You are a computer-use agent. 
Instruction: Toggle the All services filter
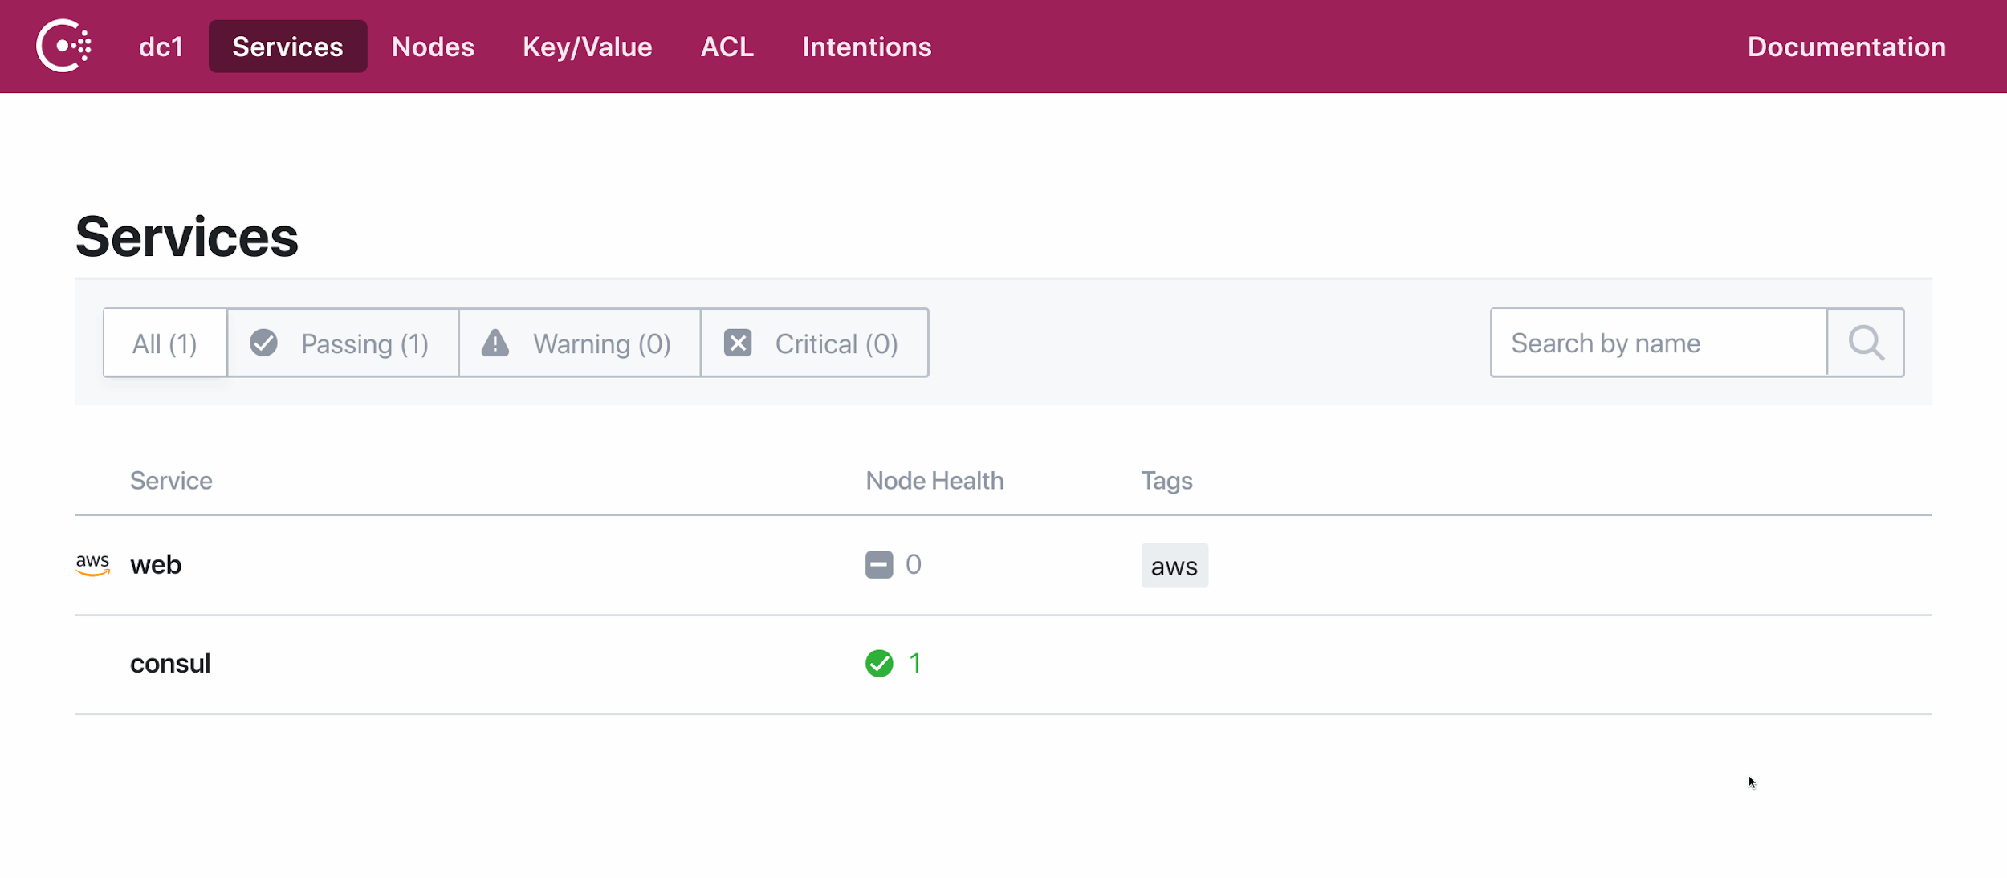pyautogui.click(x=164, y=343)
